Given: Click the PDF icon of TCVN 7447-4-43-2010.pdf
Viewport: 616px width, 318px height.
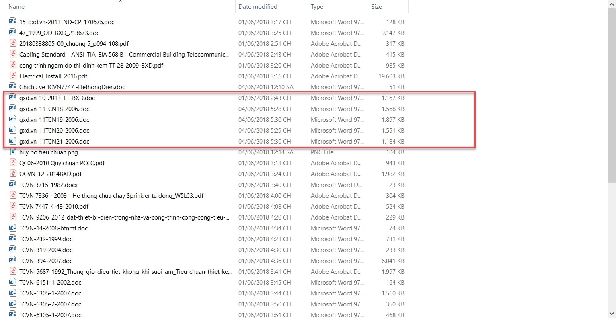Looking at the screenshot, I should (x=13, y=206).
